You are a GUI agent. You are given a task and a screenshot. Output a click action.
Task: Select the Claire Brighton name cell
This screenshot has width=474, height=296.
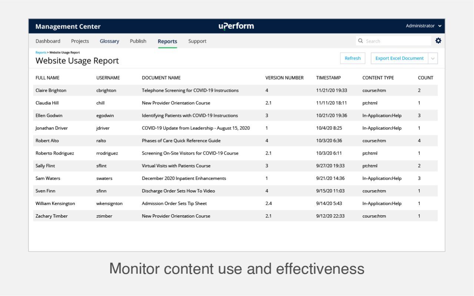[x=51, y=90]
